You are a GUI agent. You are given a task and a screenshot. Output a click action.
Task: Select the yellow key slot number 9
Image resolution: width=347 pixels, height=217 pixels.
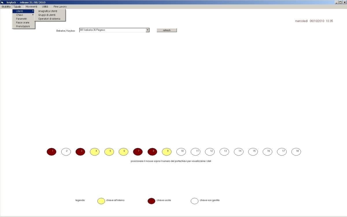(x=167, y=152)
